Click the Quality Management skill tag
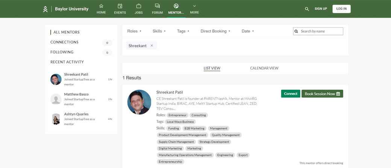The image size is (391, 168). click(226, 135)
